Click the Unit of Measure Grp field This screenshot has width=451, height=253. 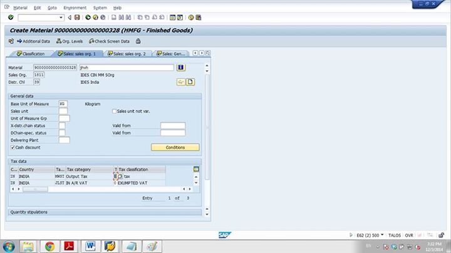click(x=64, y=118)
